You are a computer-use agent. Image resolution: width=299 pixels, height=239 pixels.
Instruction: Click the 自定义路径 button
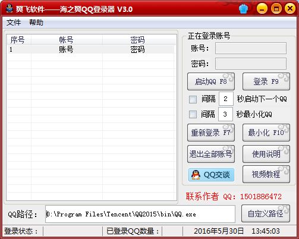point(266,213)
